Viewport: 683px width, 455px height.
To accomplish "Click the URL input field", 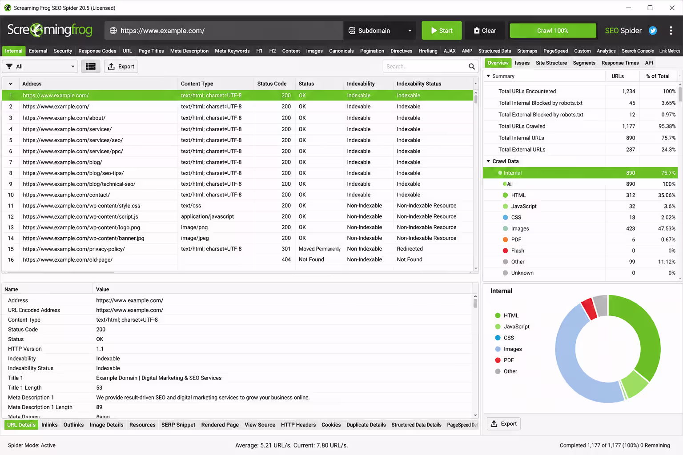I will point(224,31).
